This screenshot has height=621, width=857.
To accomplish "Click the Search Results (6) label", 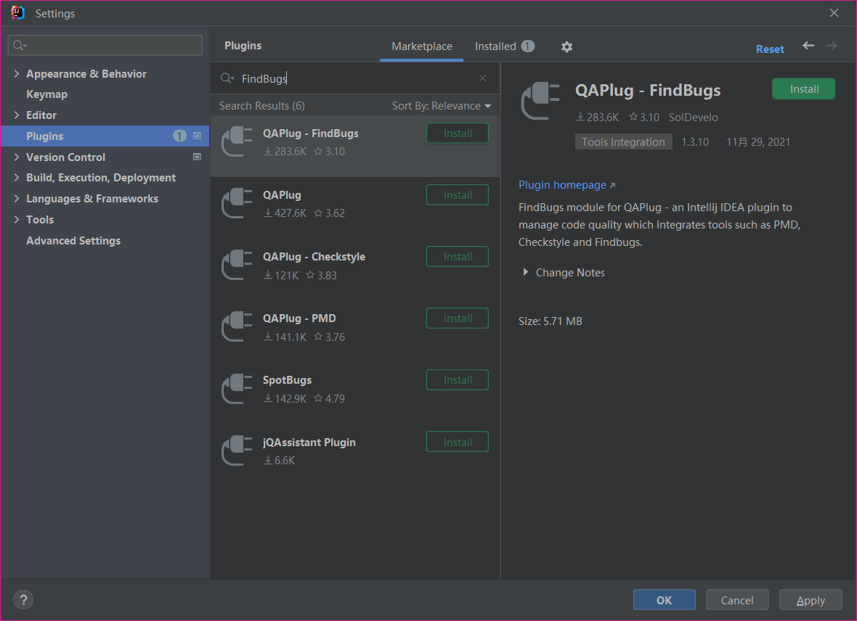I will click(x=261, y=105).
